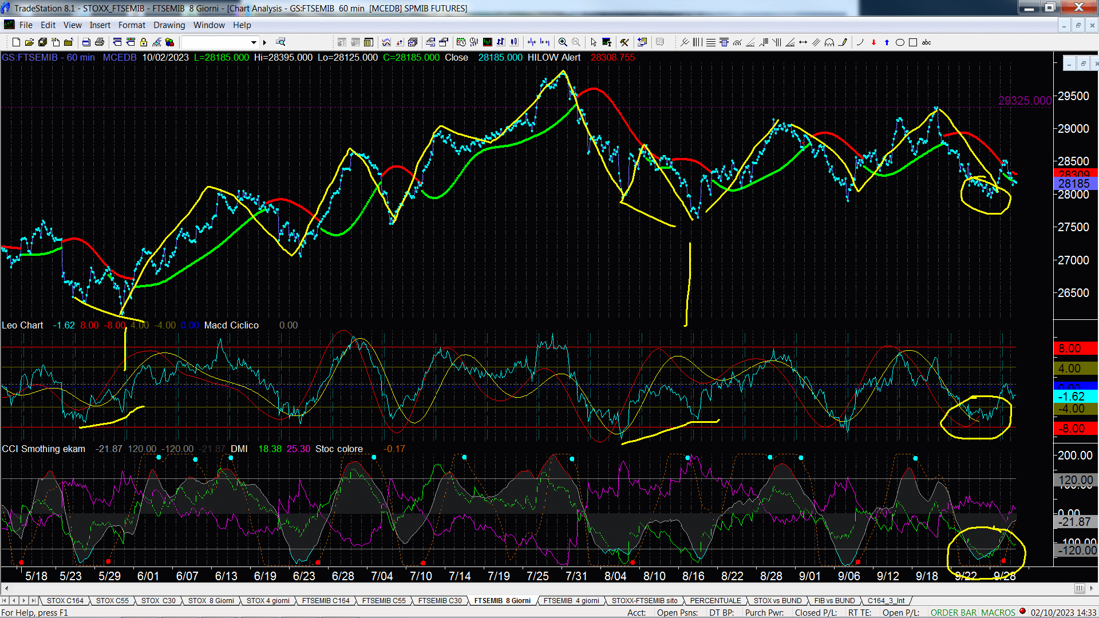This screenshot has width=1099, height=618.
Task: Click the horizontal scrollbar right arrow
Action: coord(1092,588)
